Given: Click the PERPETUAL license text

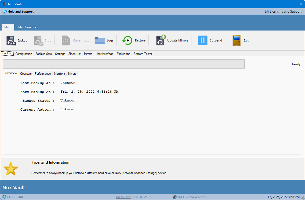Looking at the screenshot, I should pyautogui.click(x=15, y=197).
